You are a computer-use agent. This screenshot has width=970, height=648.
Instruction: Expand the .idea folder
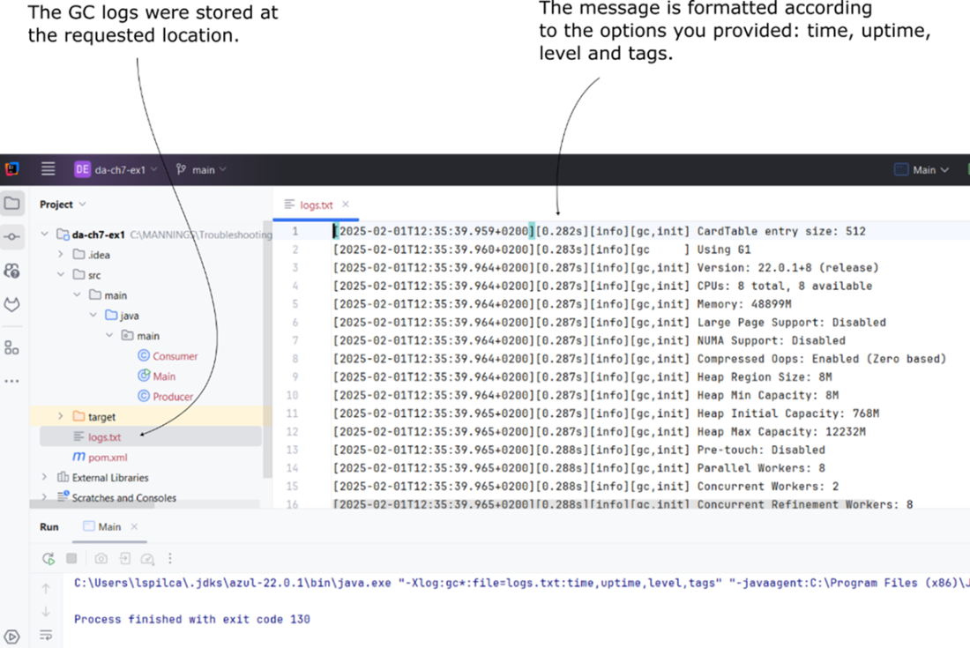[x=61, y=255]
